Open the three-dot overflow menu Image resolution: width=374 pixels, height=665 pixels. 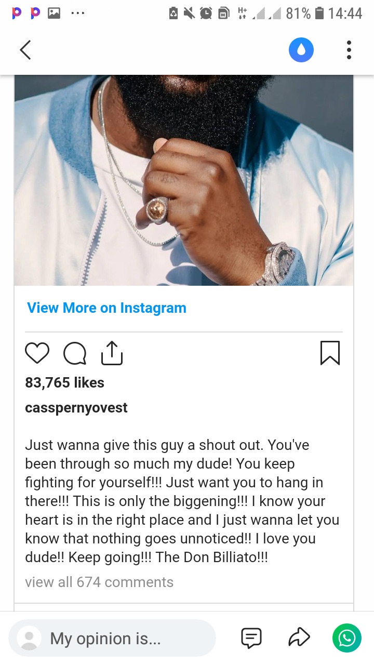pos(349,50)
